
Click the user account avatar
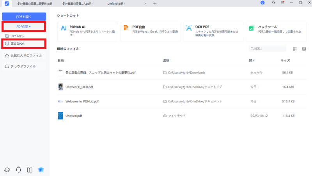[x=262, y=3]
